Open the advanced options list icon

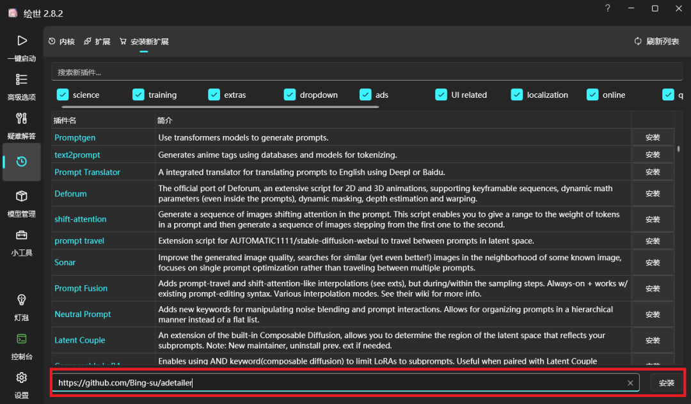click(x=22, y=80)
